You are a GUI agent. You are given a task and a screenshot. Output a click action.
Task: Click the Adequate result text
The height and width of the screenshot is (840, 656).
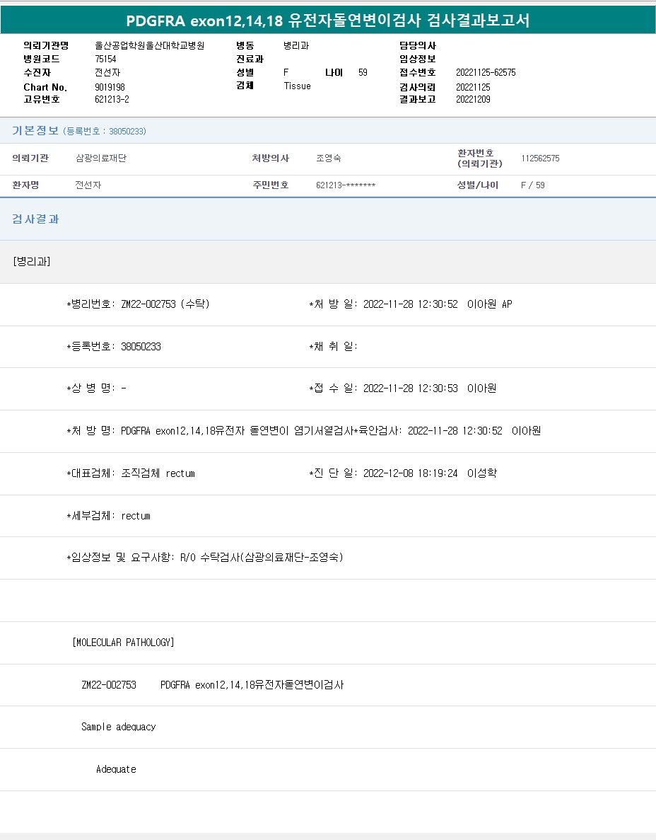click(116, 769)
